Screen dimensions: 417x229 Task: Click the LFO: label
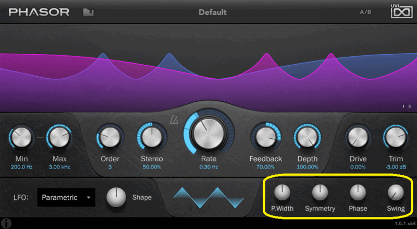[21, 198]
